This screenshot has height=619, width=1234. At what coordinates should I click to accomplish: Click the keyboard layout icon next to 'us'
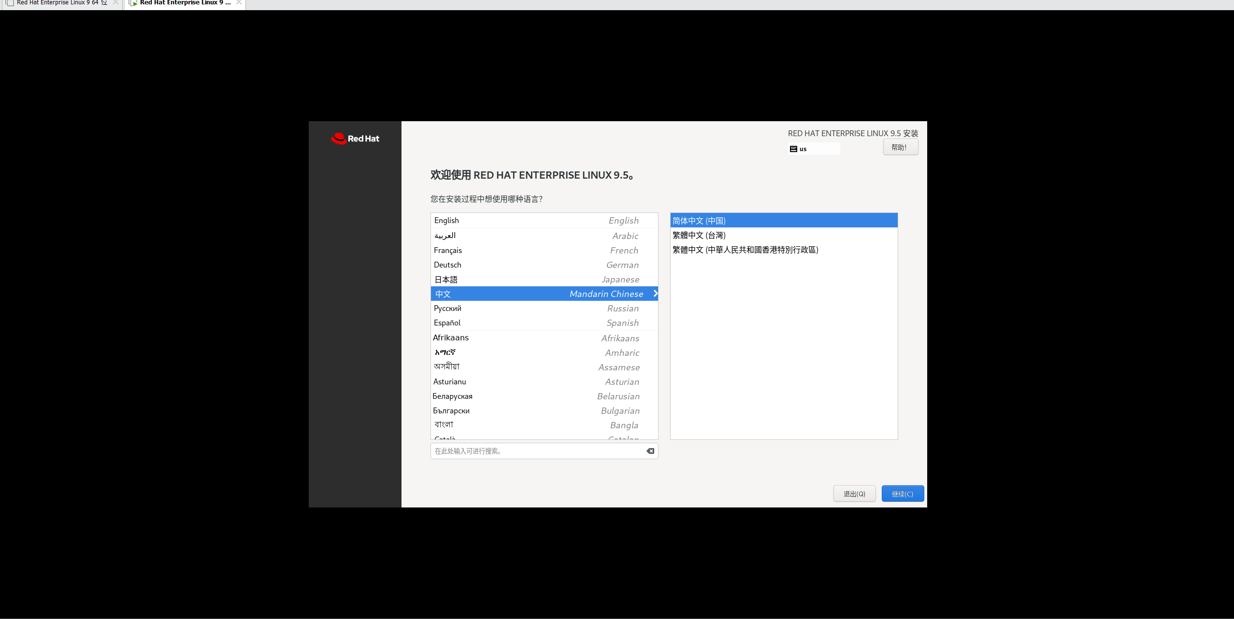click(793, 149)
